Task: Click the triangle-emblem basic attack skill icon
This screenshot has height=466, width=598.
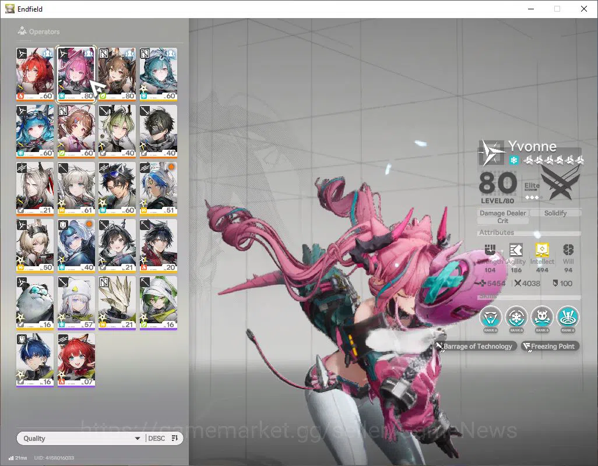Action: (x=490, y=317)
